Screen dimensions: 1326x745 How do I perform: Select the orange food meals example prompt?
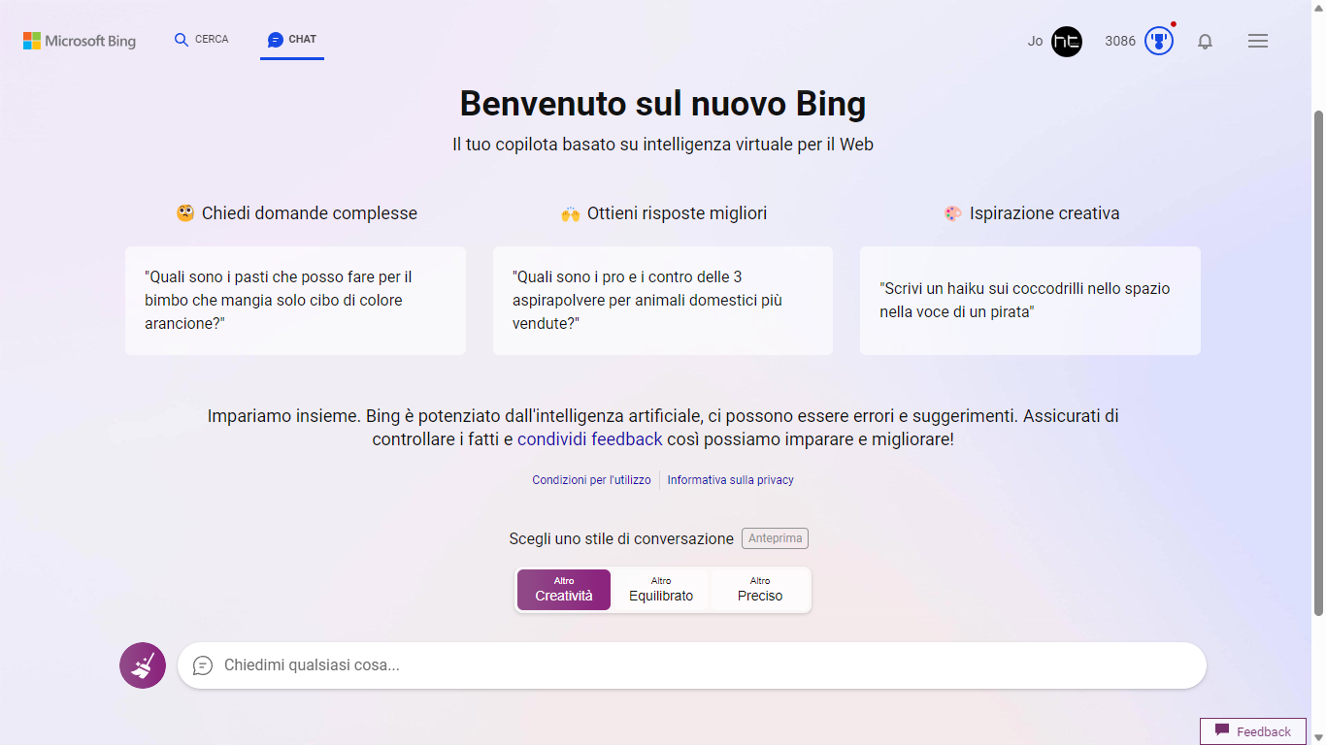[295, 301]
